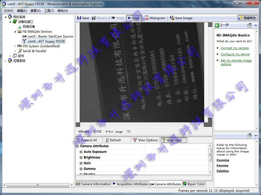Image resolution: width=261 pixels, height=195 pixels.
Task: Click the 远程系统 icon
Action: point(10,61)
